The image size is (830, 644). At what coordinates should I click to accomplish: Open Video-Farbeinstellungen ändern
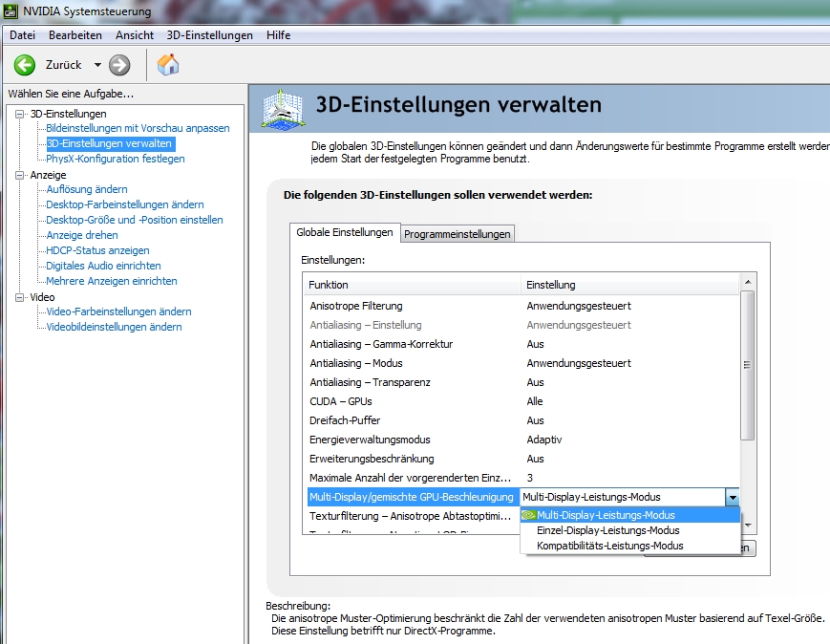[119, 311]
